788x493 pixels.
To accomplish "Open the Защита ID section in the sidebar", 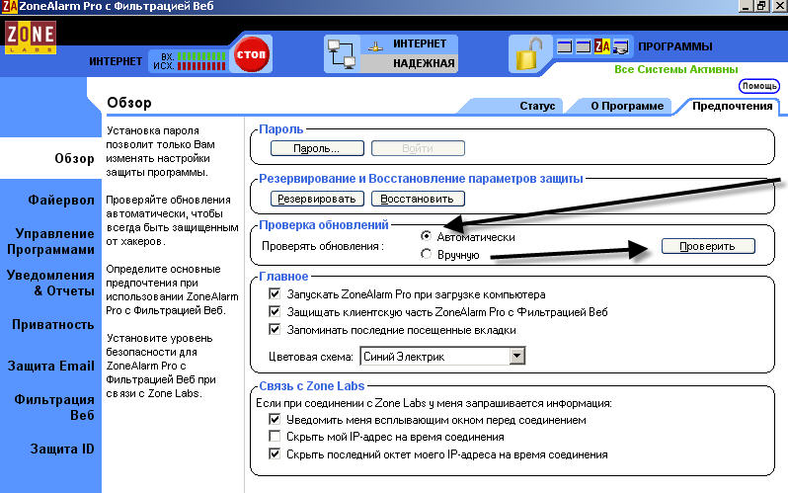I will (x=62, y=449).
